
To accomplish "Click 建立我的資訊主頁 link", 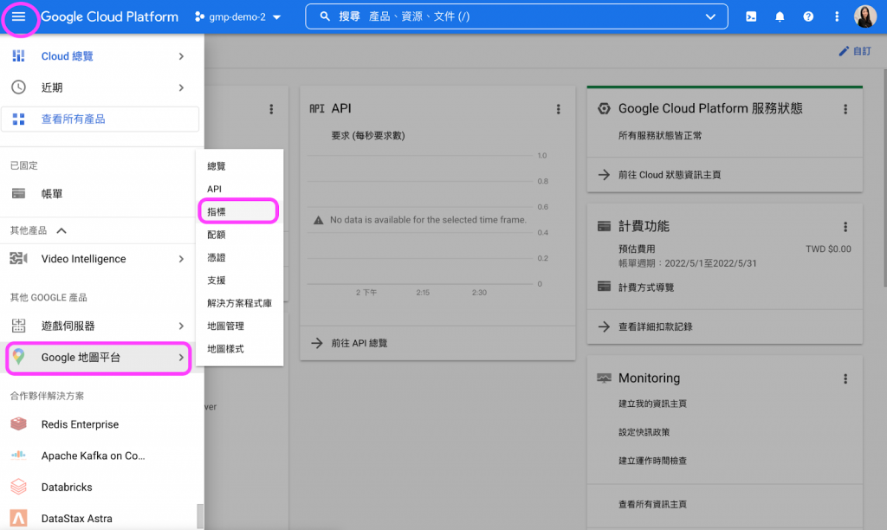I will point(652,404).
